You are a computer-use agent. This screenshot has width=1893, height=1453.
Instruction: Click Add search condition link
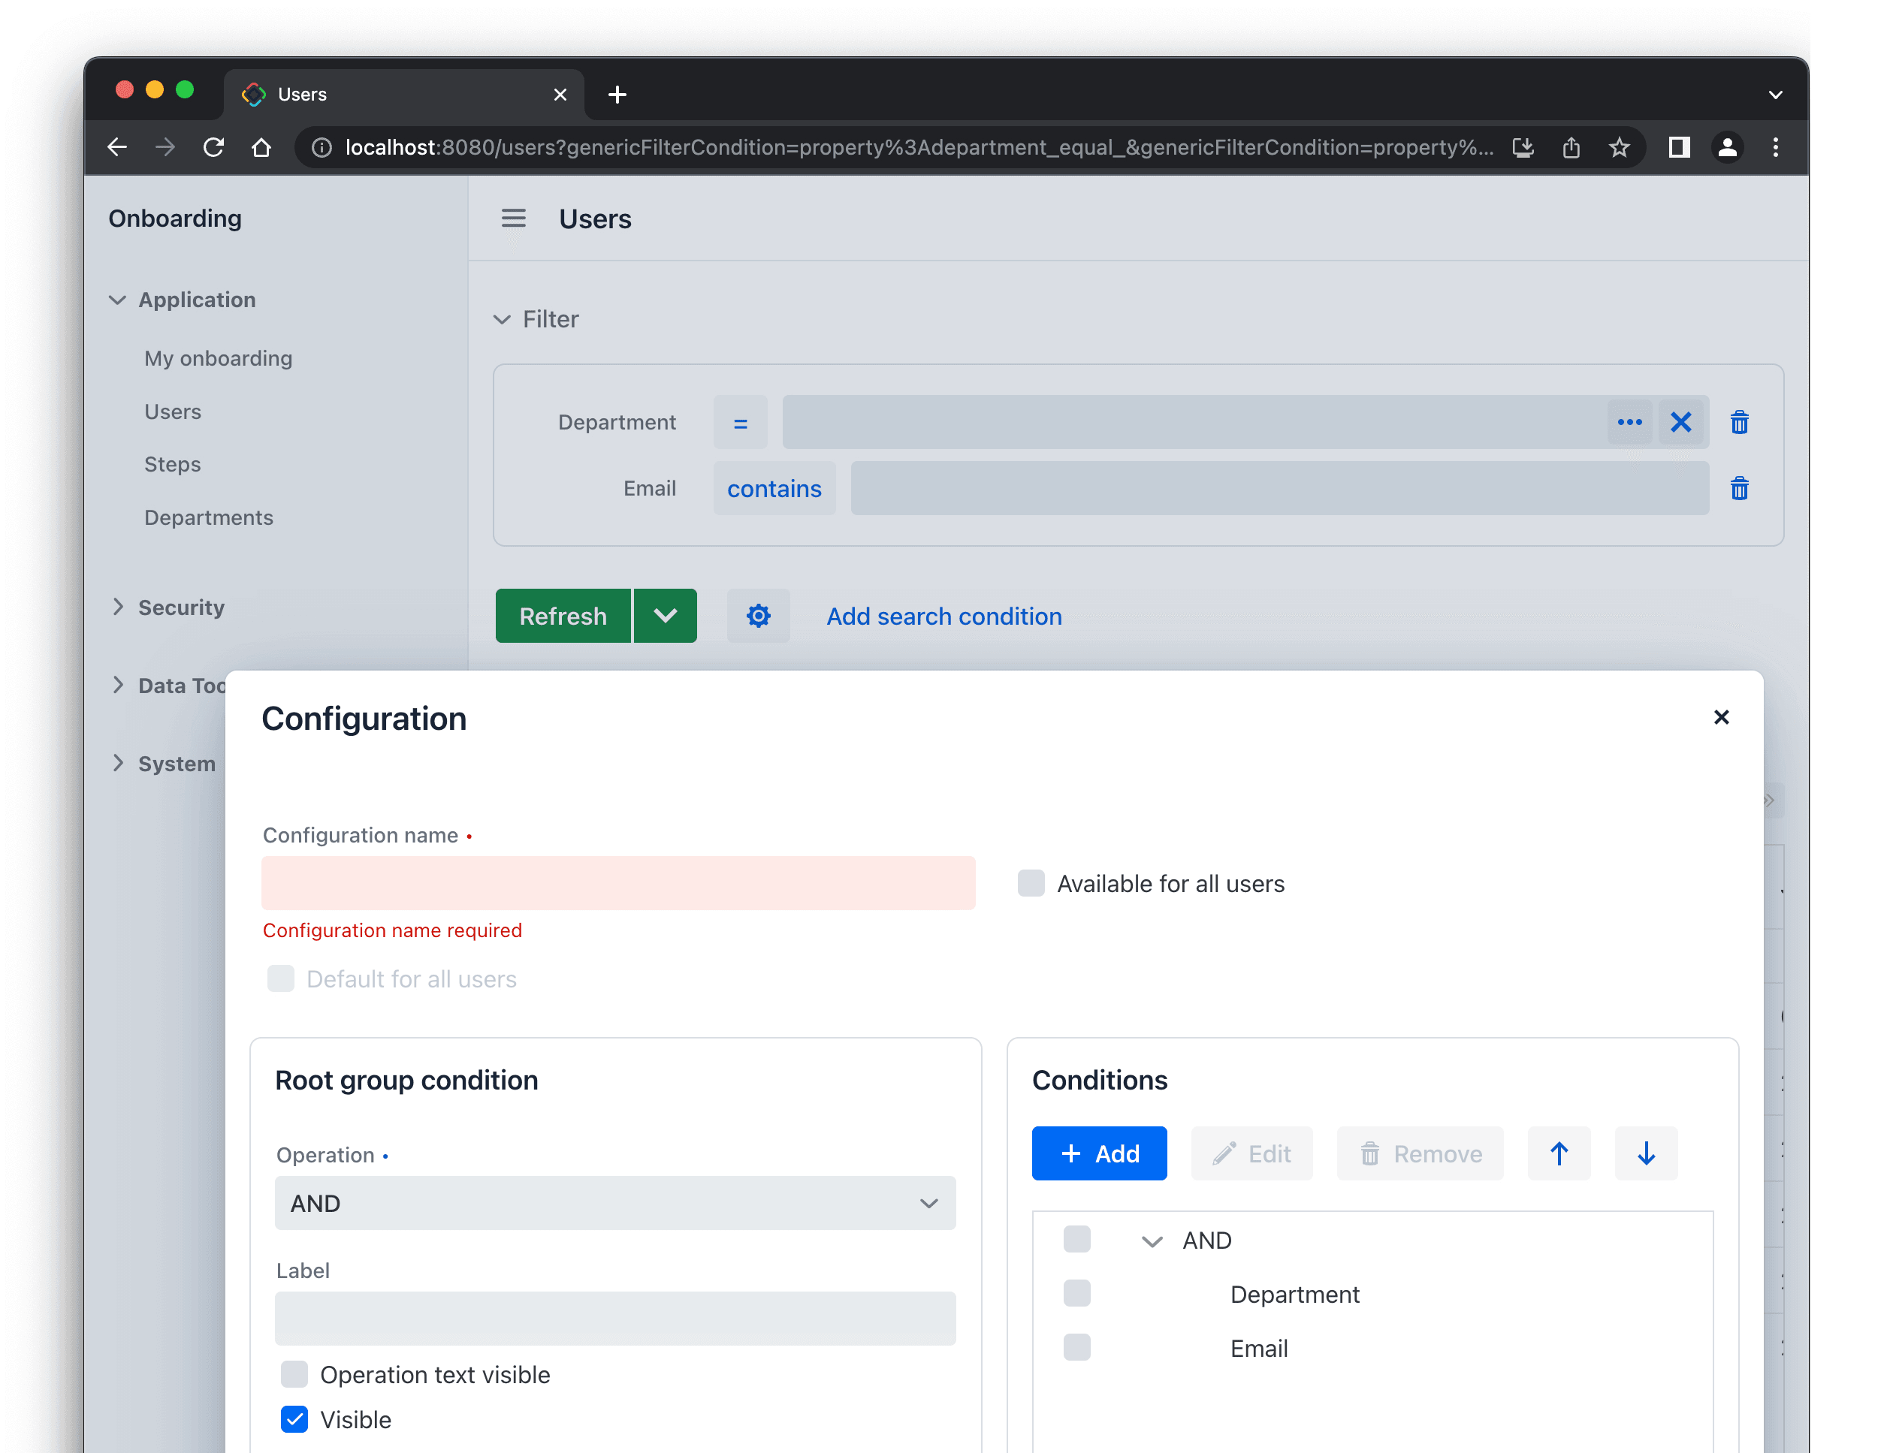click(x=943, y=616)
